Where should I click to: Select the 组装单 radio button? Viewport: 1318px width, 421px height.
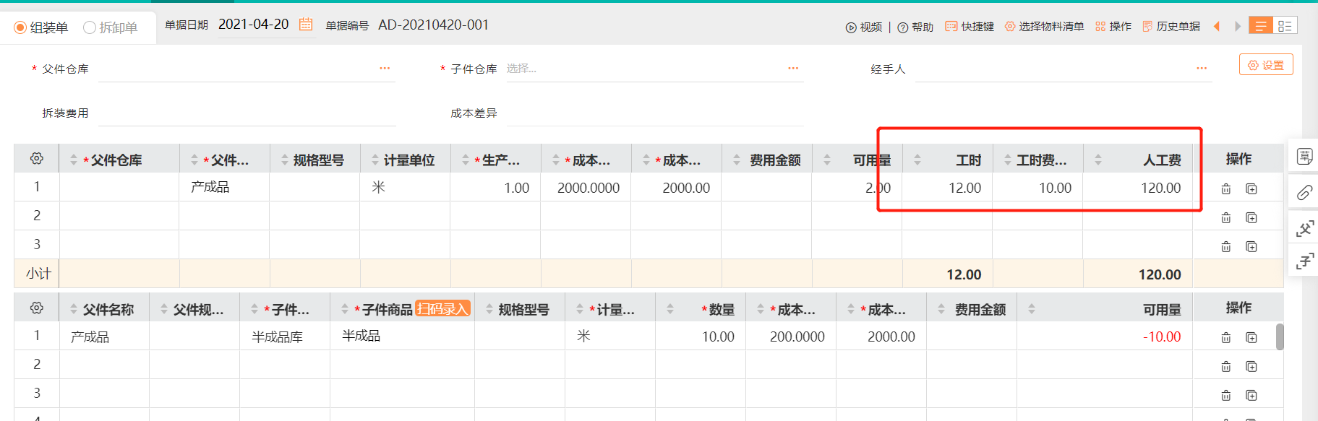coord(21,28)
